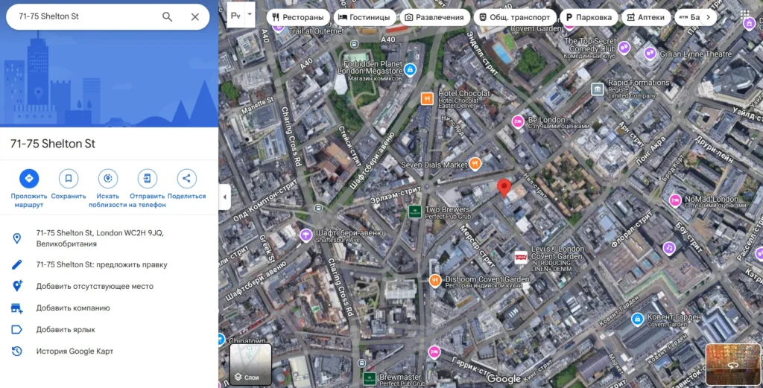This screenshot has height=388, width=763.
Task: Open the Google apps grid icon
Action: click(x=746, y=15)
